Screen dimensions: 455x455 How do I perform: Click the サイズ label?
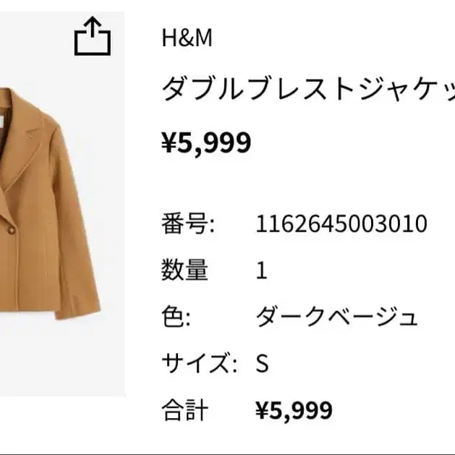click(x=200, y=363)
